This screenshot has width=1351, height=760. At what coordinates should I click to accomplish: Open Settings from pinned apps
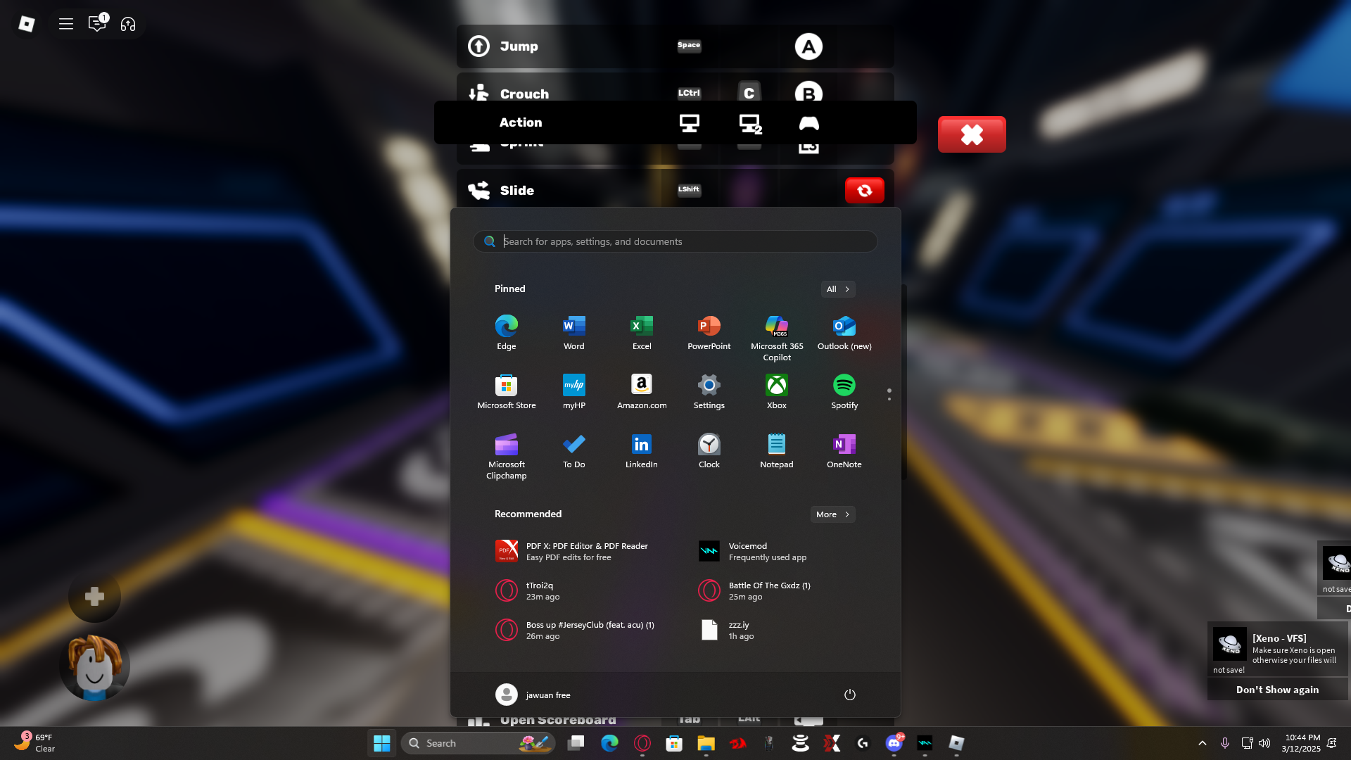[x=709, y=391]
